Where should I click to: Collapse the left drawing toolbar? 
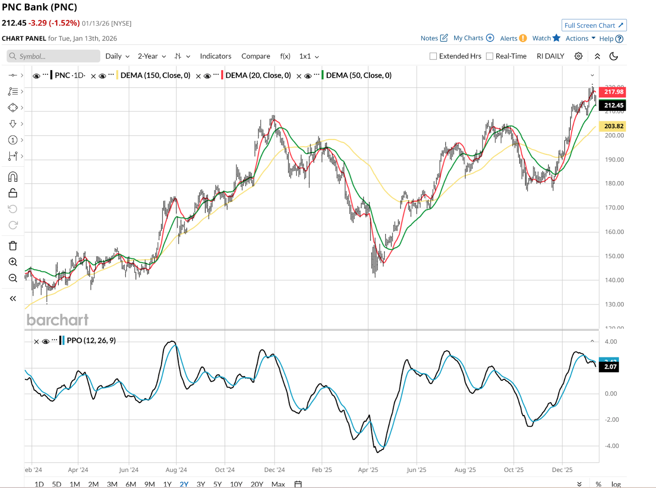tap(13, 298)
